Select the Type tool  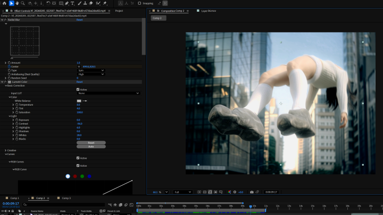coord(72,3)
